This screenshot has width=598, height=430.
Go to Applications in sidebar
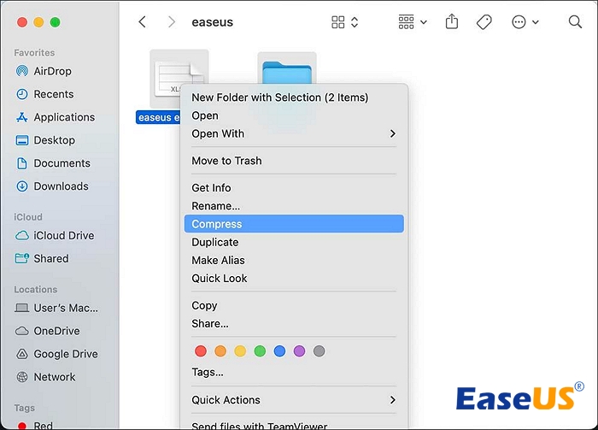[x=63, y=117]
